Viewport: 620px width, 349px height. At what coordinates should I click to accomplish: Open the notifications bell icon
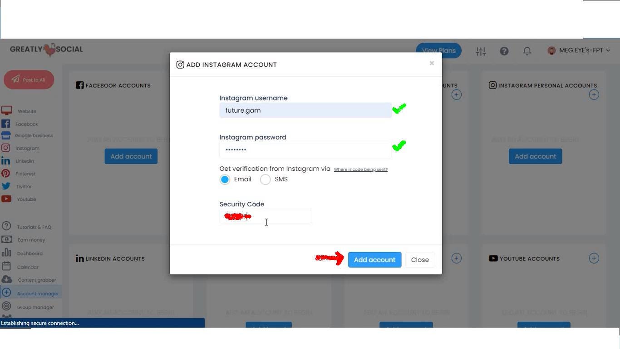pyautogui.click(x=527, y=51)
